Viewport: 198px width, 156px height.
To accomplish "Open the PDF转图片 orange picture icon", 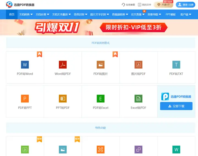I will 101,65.
